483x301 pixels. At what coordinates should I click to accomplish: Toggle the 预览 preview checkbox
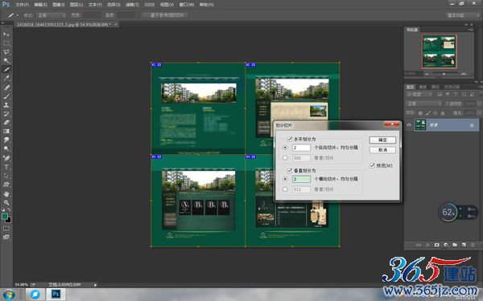pos(372,165)
